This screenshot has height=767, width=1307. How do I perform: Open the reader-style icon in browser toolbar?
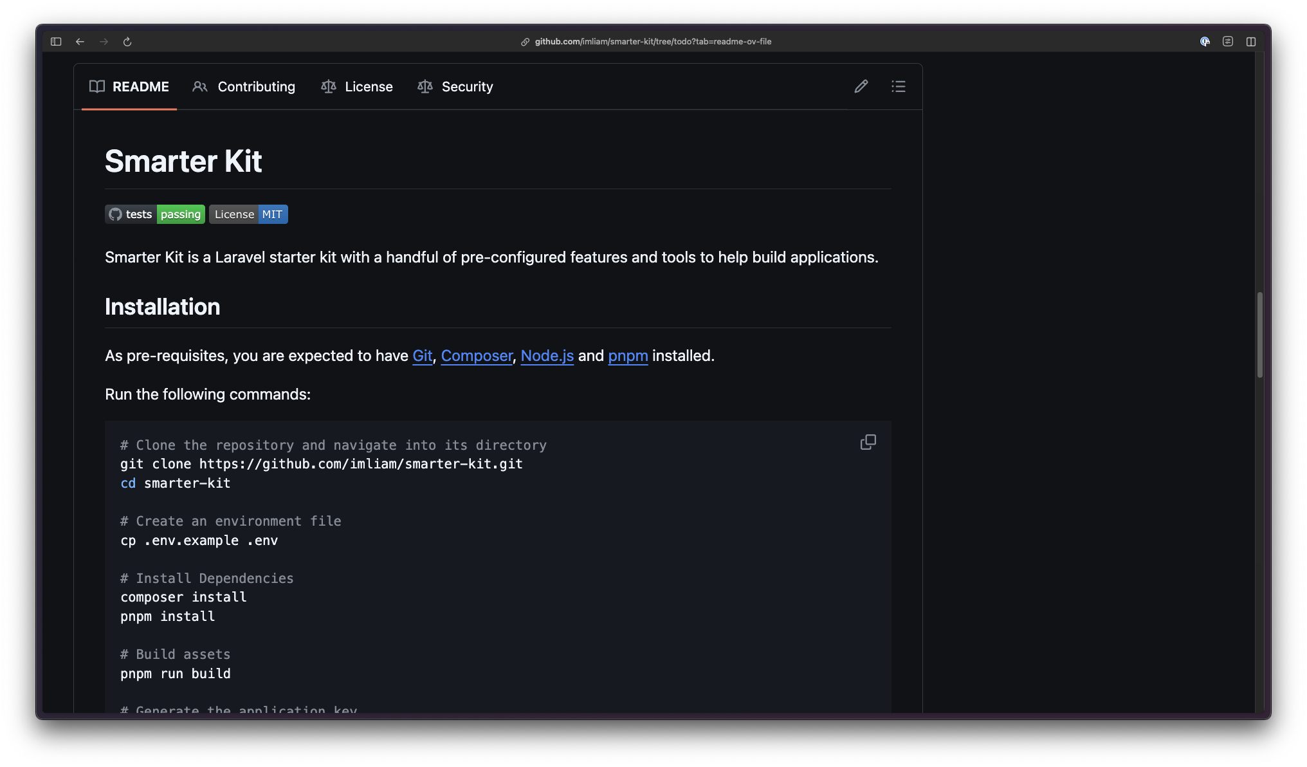pyautogui.click(x=1228, y=41)
